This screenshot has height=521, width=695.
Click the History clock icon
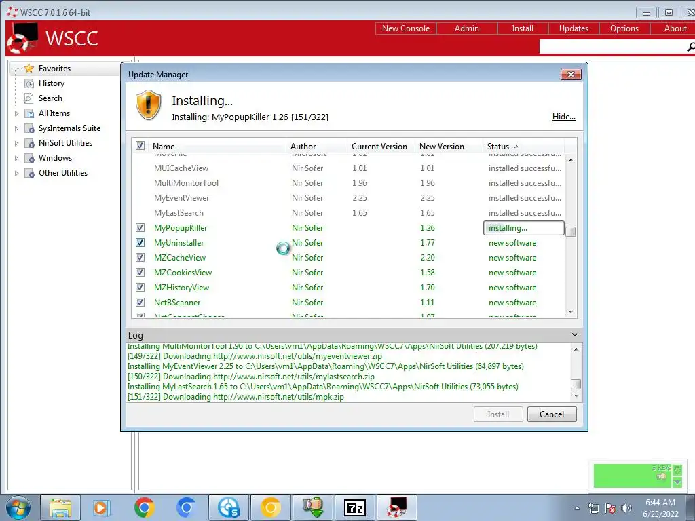[29, 83]
